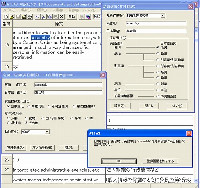The image size is (200, 188).
Task: Click the New document toolbar icon
Action: (x=6, y=17)
